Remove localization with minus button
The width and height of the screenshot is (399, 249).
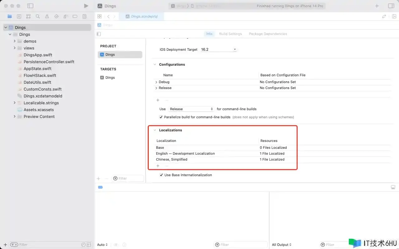pyautogui.click(x=166, y=166)
